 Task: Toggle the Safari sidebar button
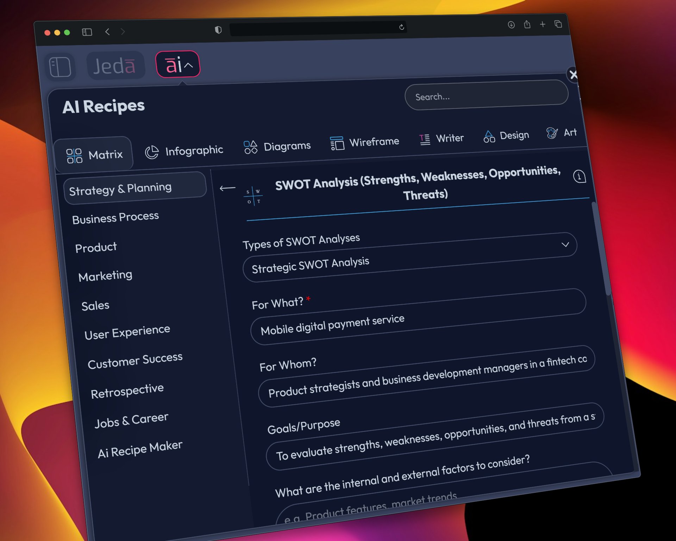(87, 32)
